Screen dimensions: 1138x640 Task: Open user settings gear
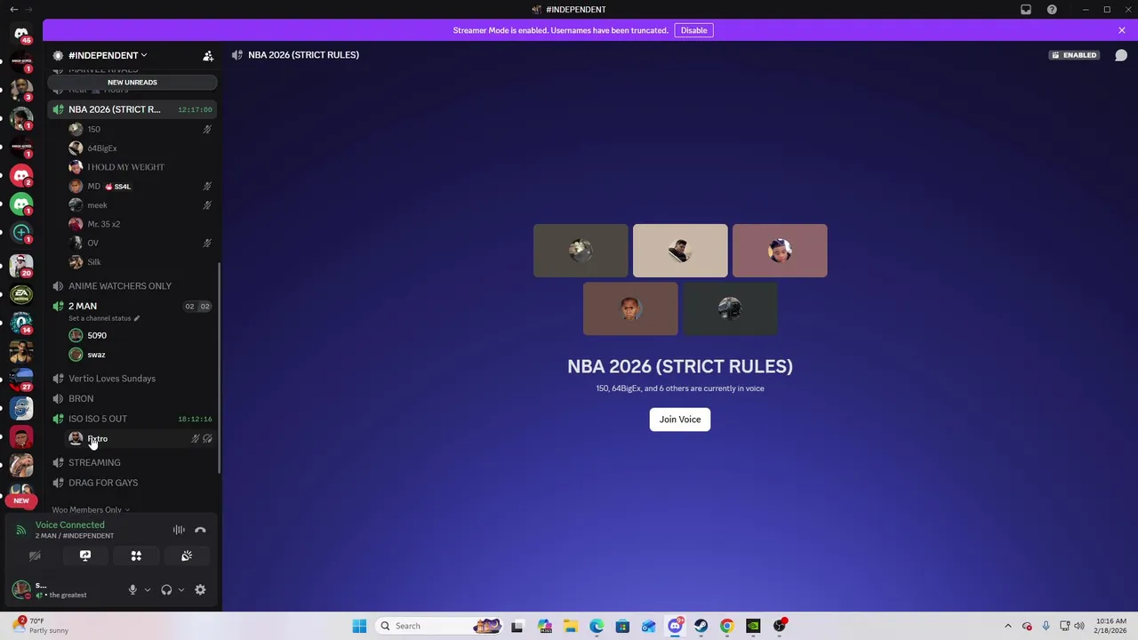(200, 589)
